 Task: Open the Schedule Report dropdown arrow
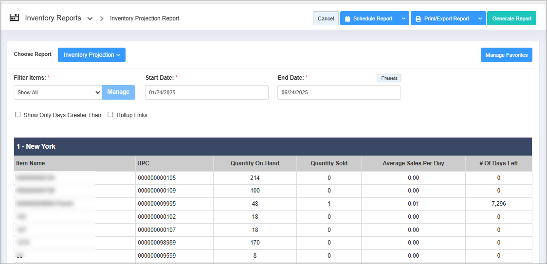coord(403,18)
